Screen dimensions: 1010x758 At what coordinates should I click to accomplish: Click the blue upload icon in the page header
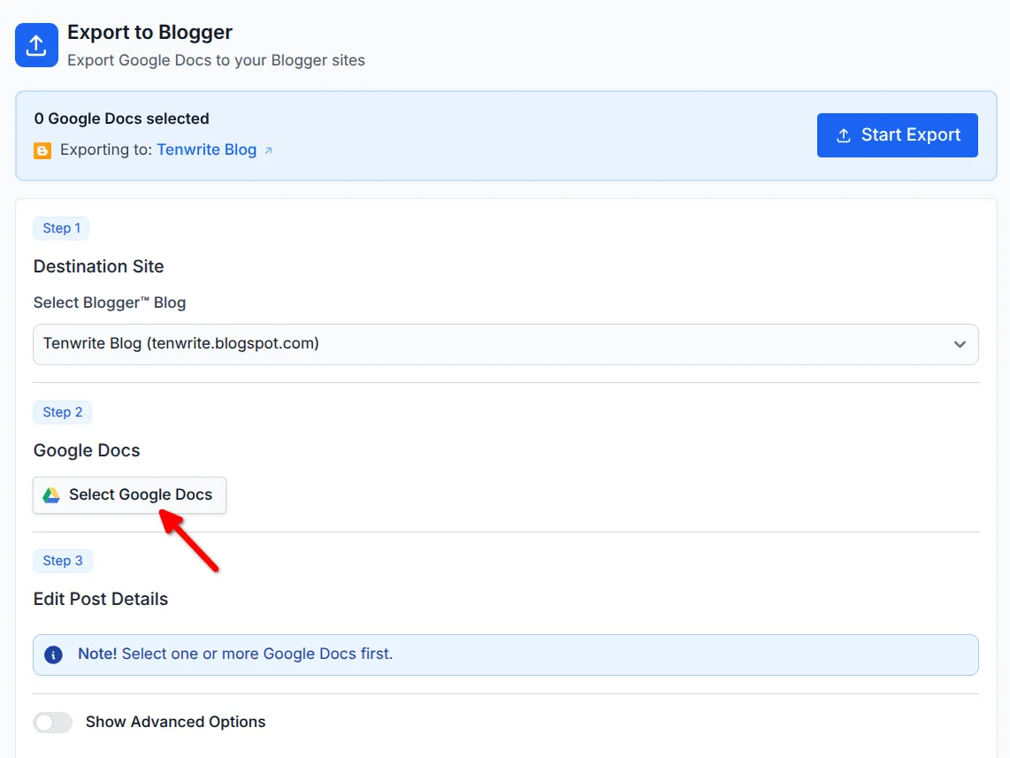point(36,44)
